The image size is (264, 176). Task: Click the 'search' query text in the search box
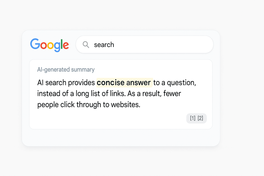tap(104, 45)
